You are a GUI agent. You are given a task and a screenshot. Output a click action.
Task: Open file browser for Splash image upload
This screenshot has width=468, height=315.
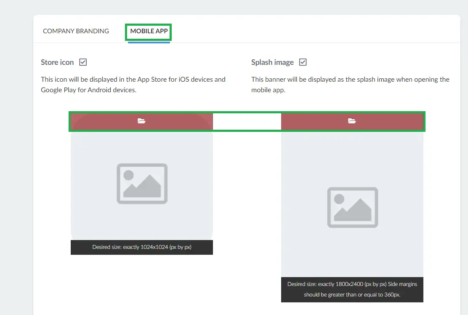click(x=352, y=121)
